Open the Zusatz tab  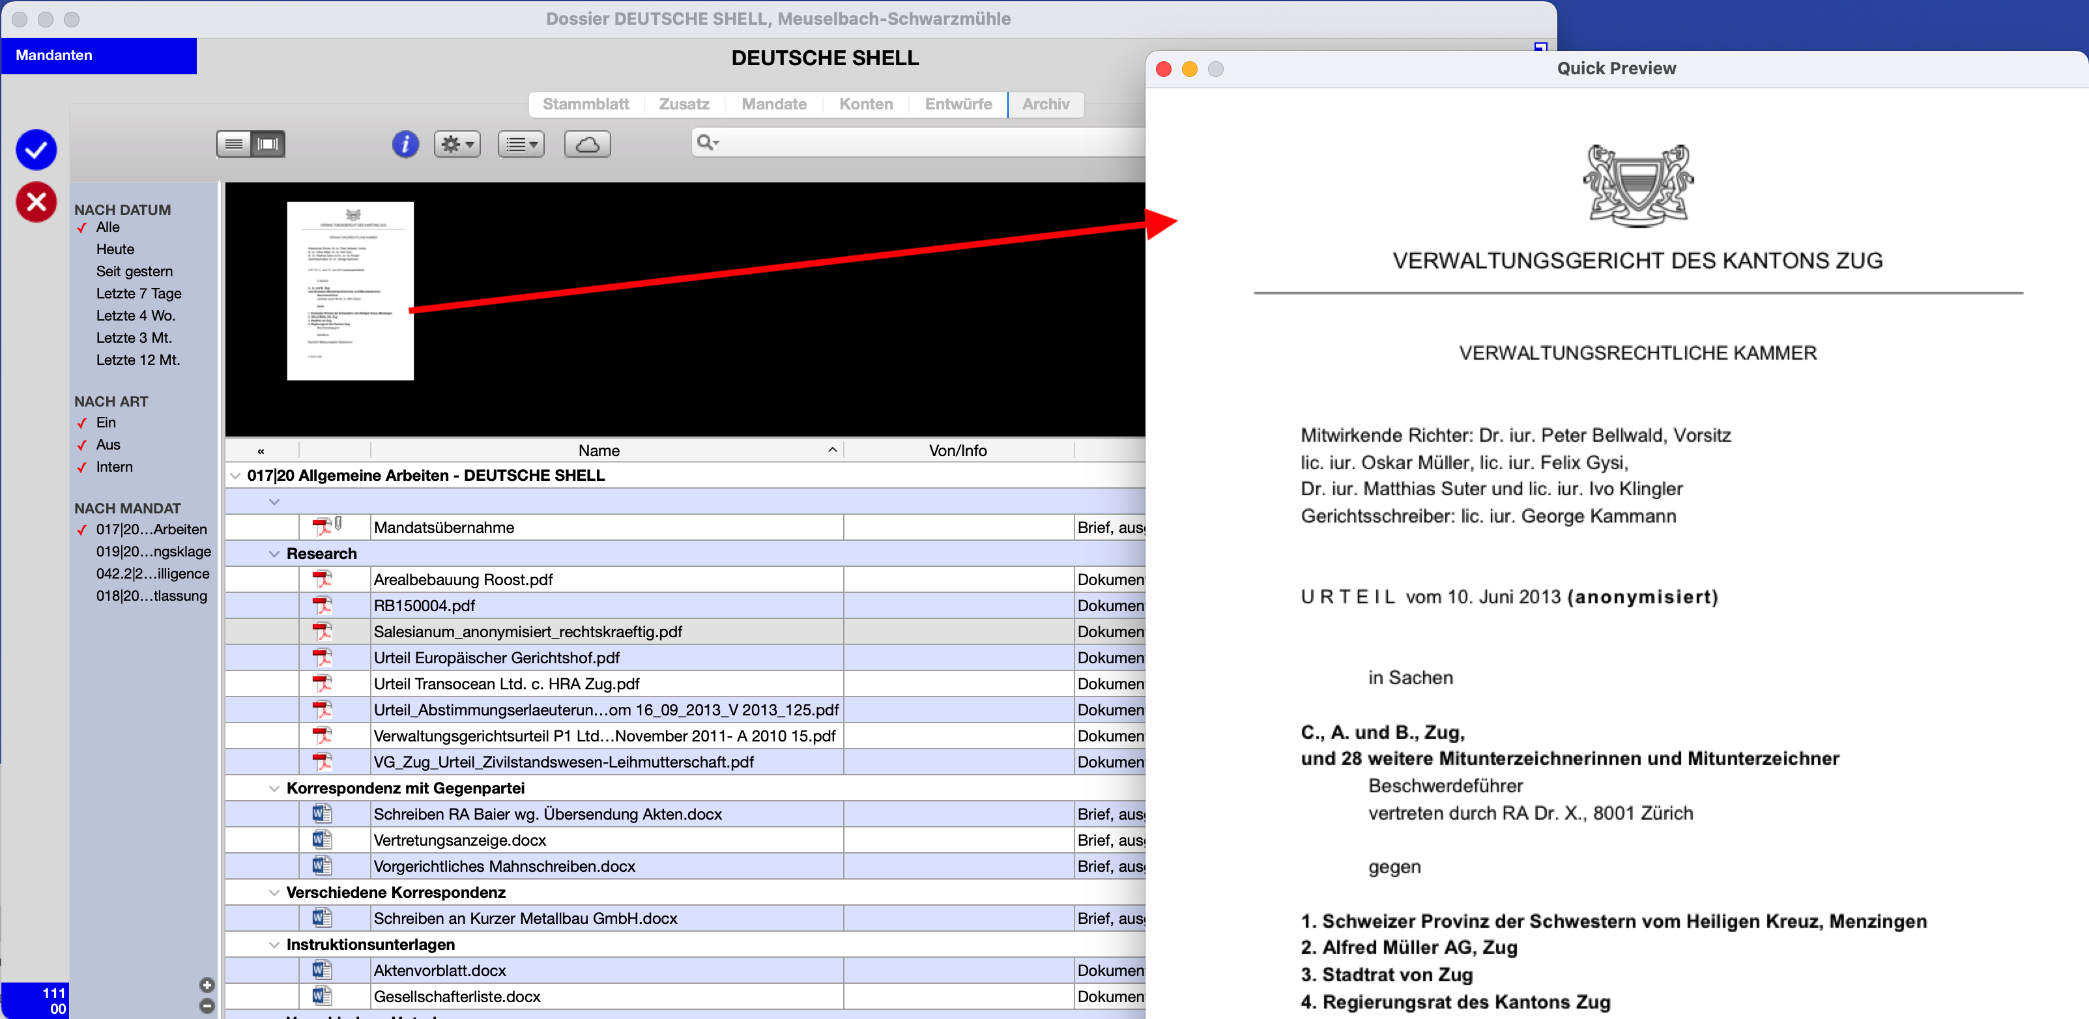(684, 104)
